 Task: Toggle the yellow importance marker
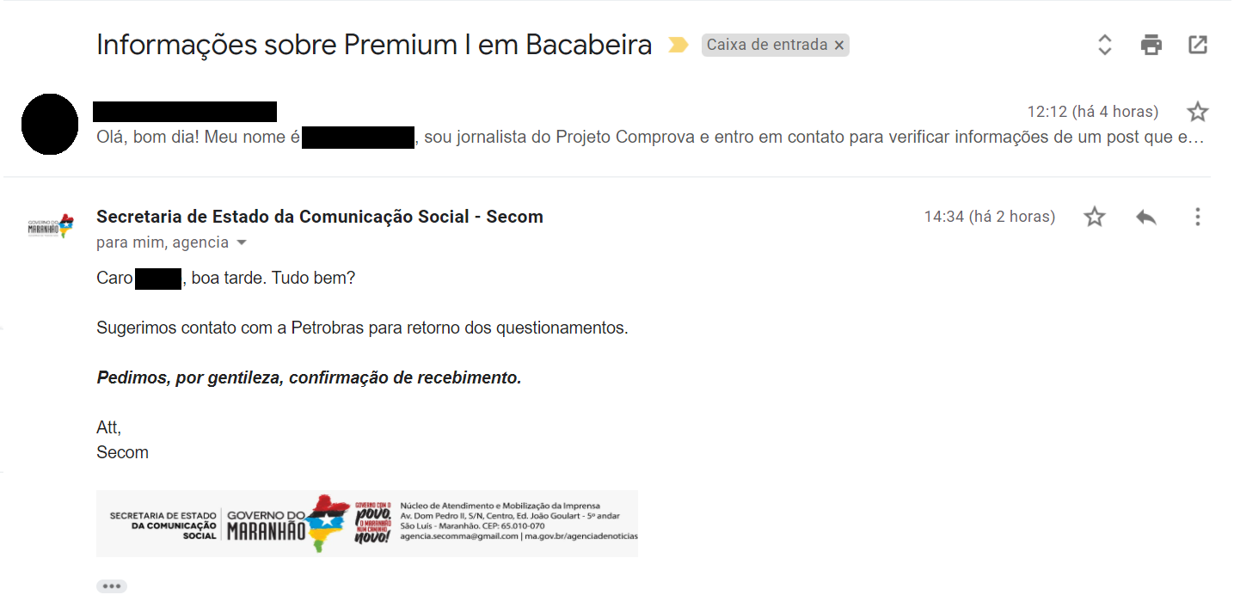678,45
